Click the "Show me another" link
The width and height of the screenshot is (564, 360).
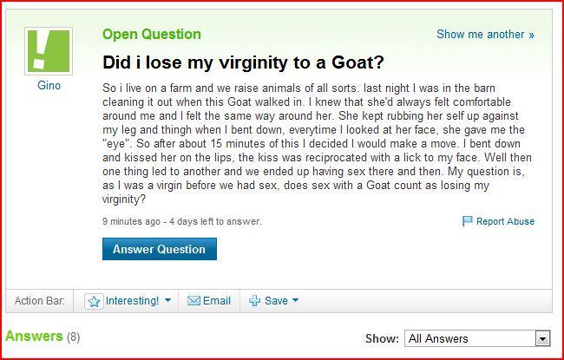tap(485, 35)
